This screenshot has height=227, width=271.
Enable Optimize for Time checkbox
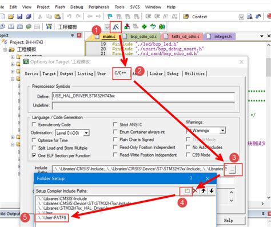click(34, 140)
